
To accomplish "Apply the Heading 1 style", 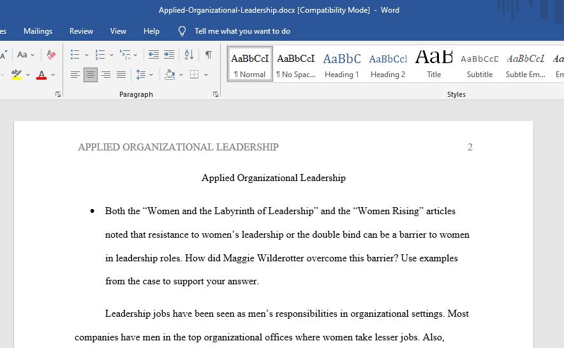I will 342,64.
